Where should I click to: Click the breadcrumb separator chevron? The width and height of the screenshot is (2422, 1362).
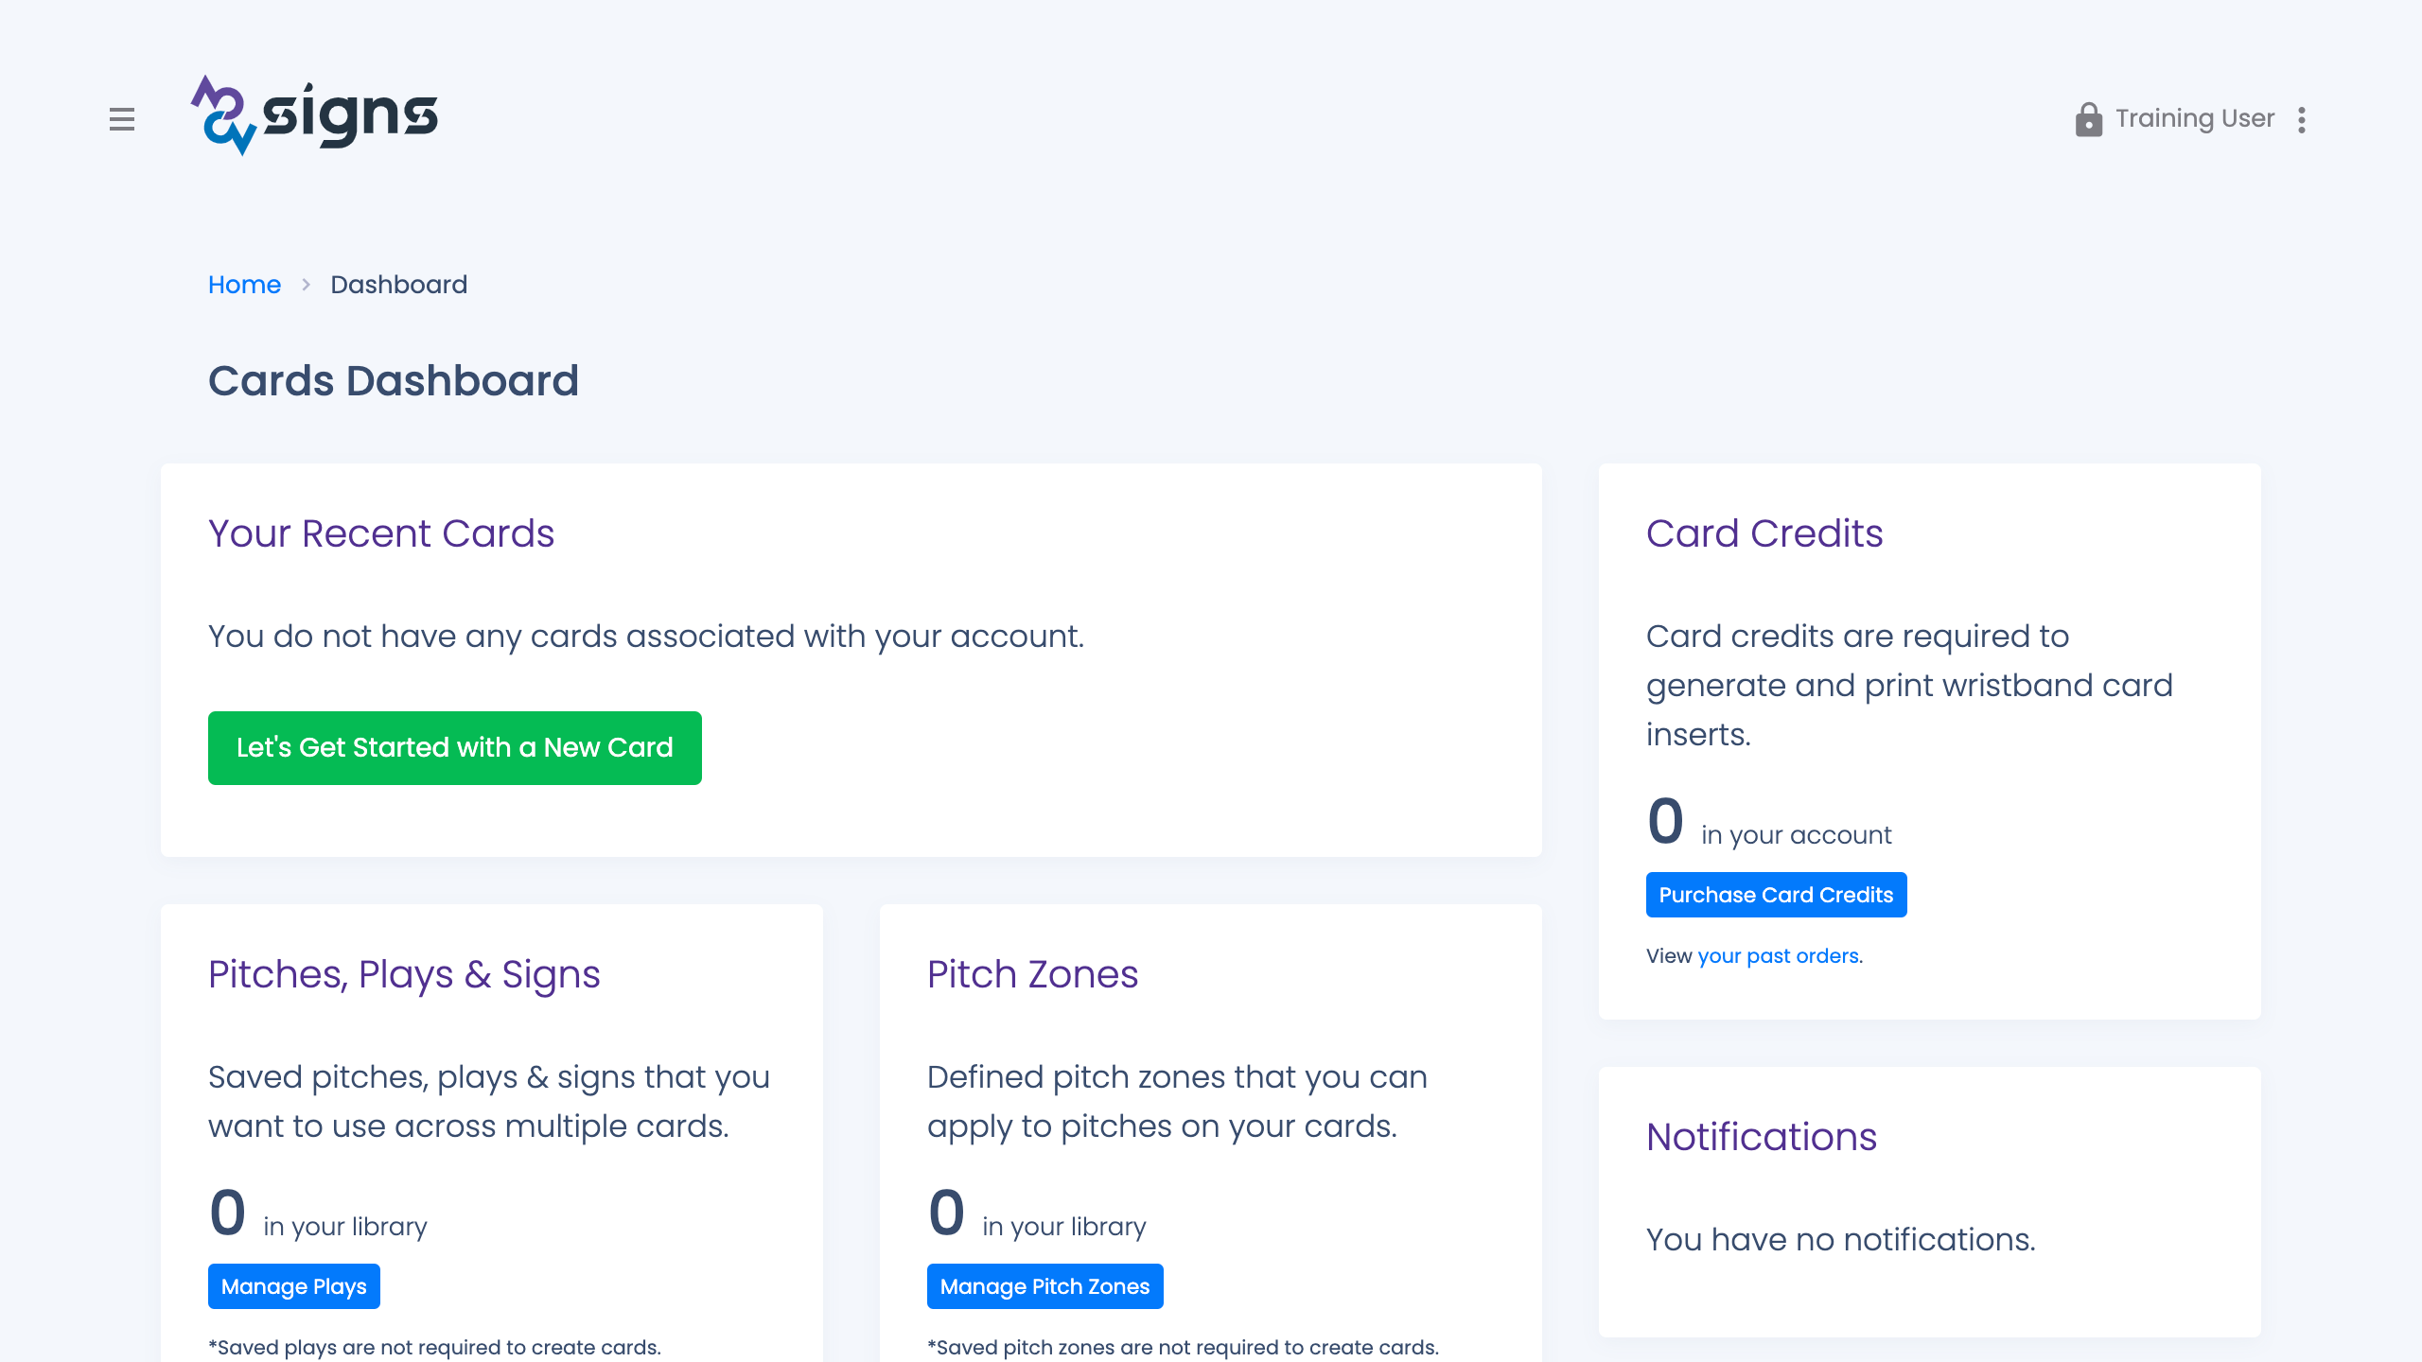(x=306, y=285)
